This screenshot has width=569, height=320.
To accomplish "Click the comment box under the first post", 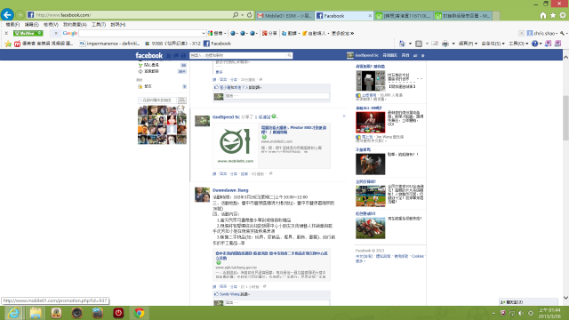I will click(x=276, y=96).
